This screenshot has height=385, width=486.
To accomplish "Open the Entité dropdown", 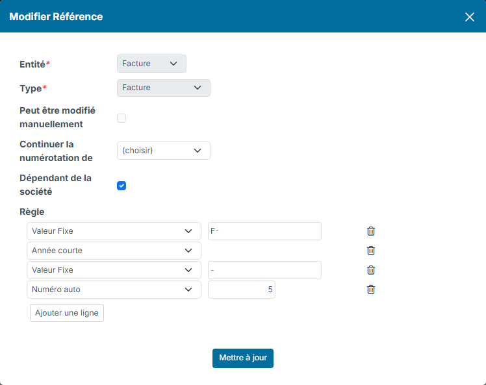I will click(151, 64).
